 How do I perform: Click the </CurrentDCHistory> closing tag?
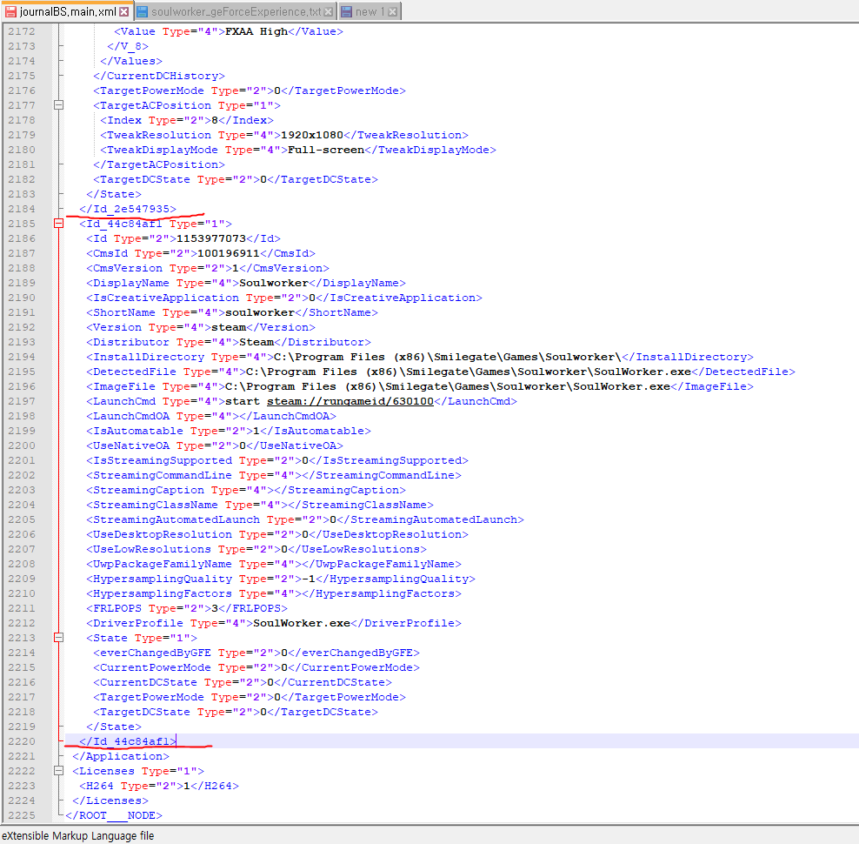159,76
